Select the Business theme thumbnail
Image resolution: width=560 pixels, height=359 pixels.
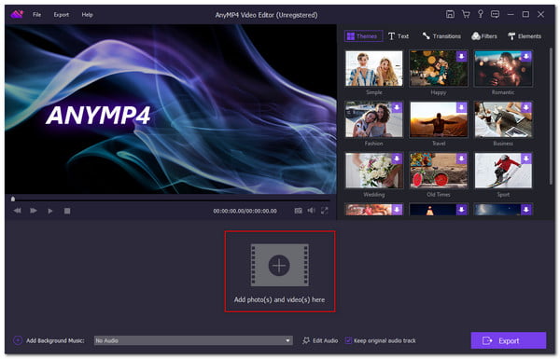coord(503,119)
